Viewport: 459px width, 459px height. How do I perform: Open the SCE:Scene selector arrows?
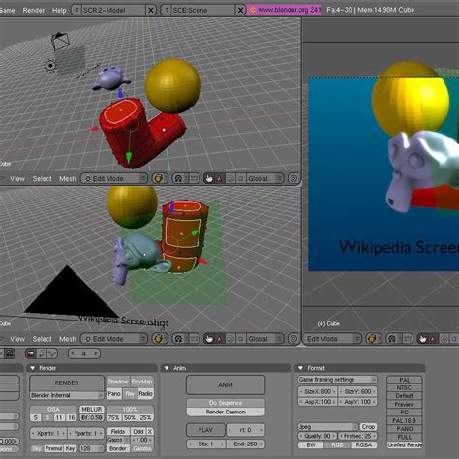point(167,10)
